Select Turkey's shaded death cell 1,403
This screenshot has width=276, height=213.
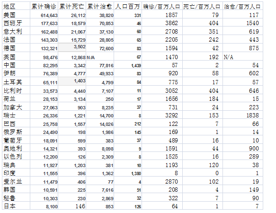point(72,81)
